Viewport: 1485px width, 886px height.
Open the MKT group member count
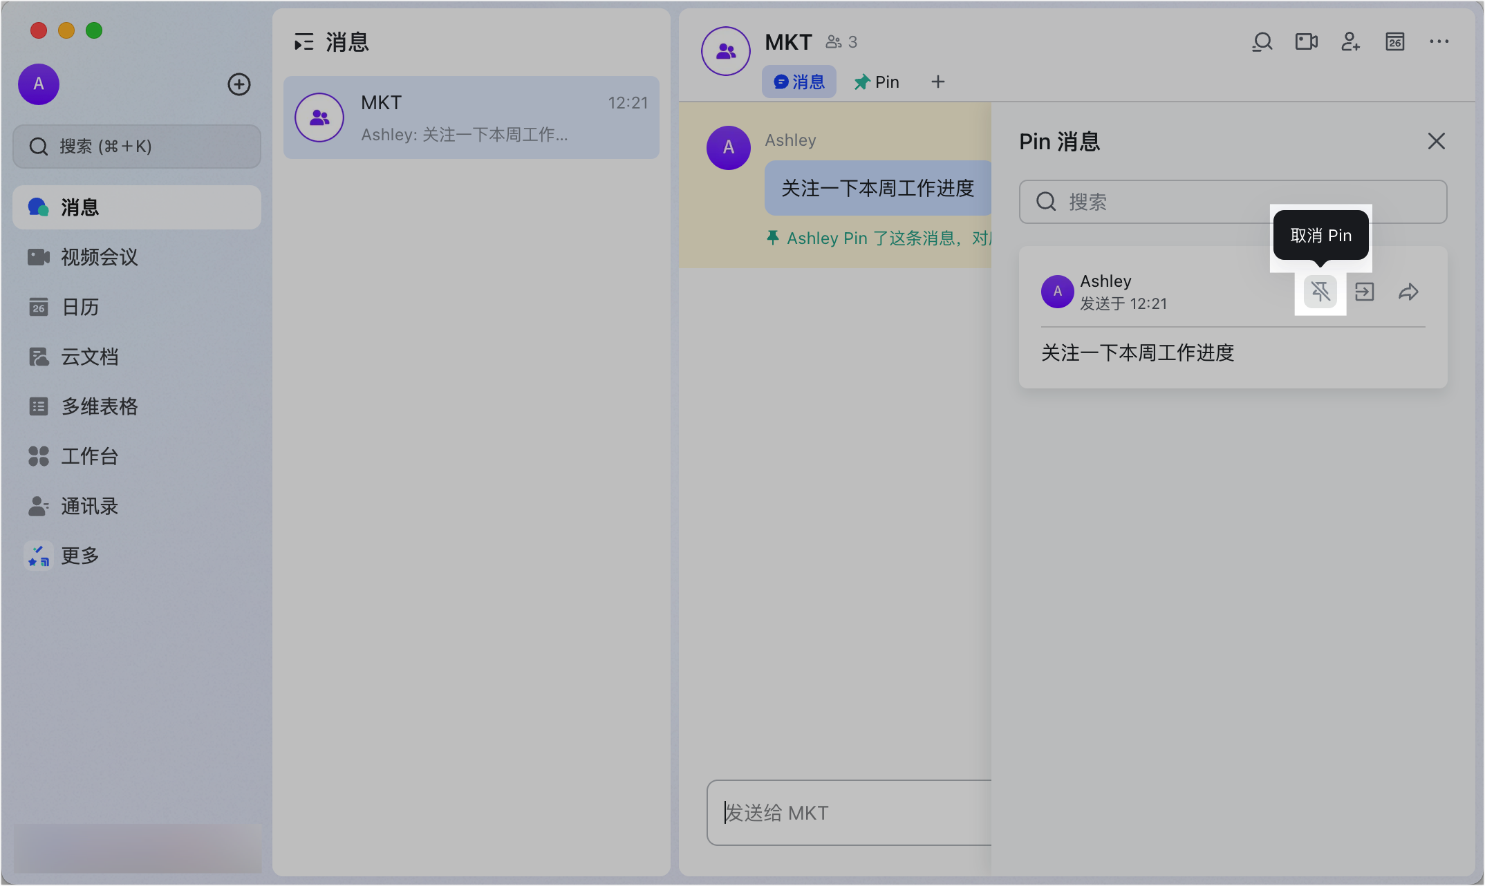click(841, 42)
